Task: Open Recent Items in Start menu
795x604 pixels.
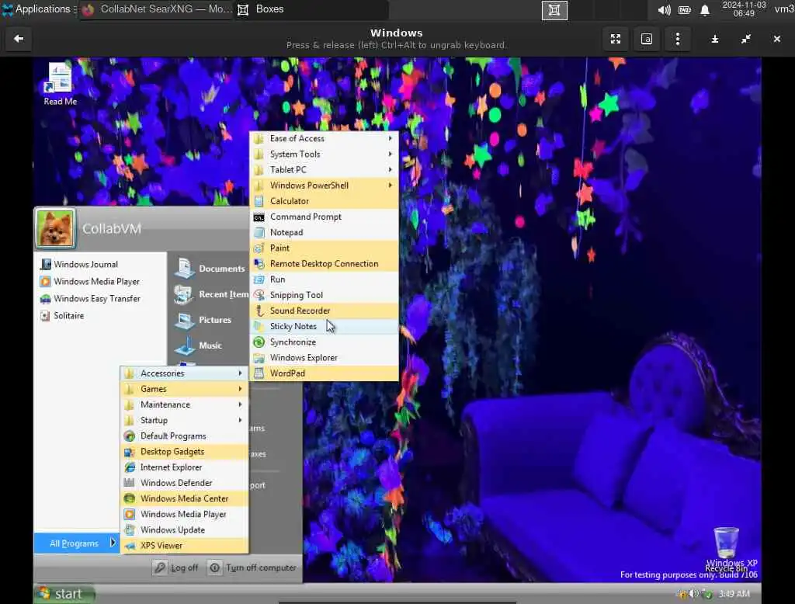Action: point(211,294)
